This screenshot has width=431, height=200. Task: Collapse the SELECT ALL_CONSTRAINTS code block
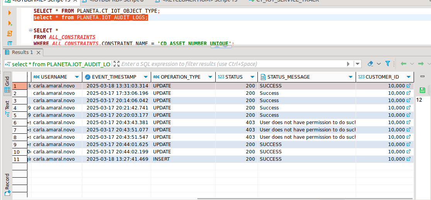point(31,30)
